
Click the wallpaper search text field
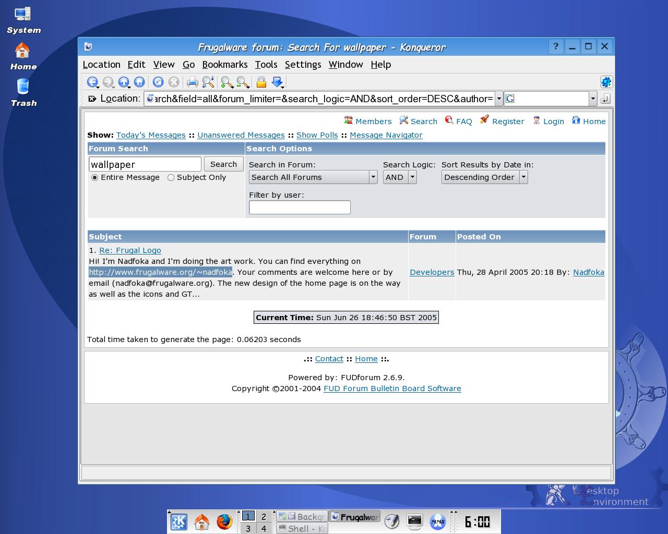click(145, 164)
